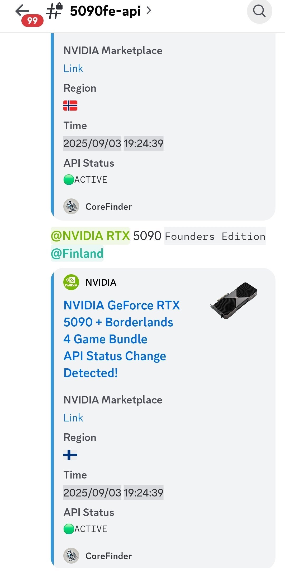Viewport: 285px width, 571px height.
Task: Open the 5090fe-api channel title
Action: click(105, 11)
